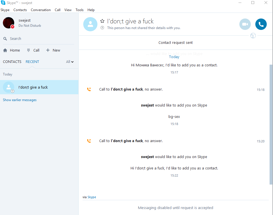Click the swejest username in sidebar
Screen dimensions: 273x215
tap(25, 20)
